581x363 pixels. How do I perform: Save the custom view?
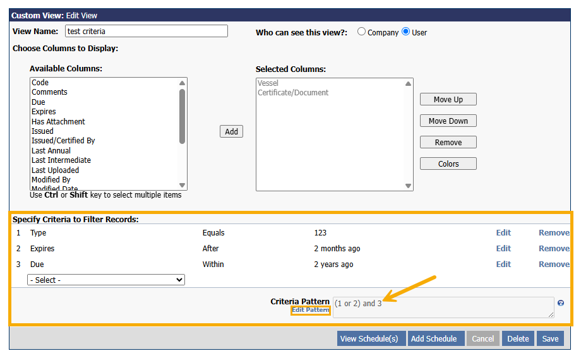pyautogui.click(x=550, y=339)
